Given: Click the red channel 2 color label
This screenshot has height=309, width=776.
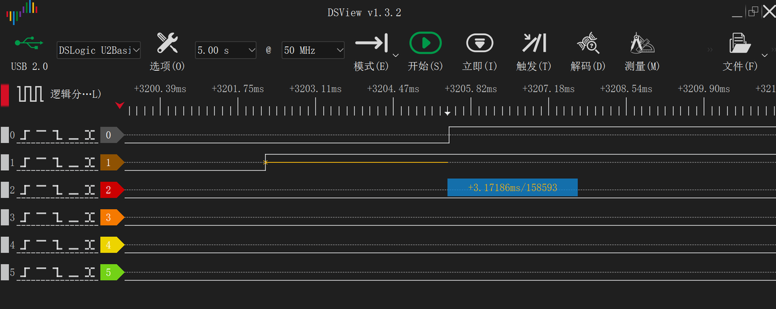Looking at the screenshot, I should click(111, 190).
